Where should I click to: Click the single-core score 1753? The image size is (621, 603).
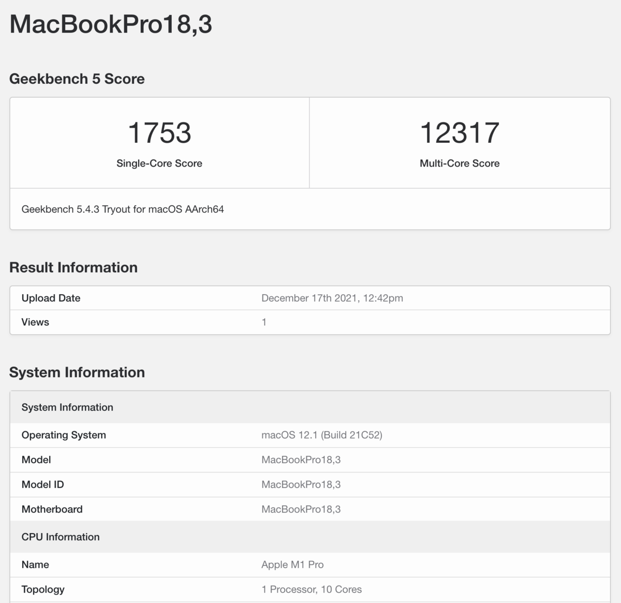(159, 133)
